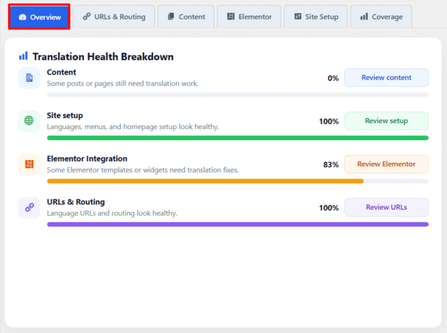Image resolution: width=447 pixels, height=333 pixels.
Task: Click the 'Content' row title in breakdown
Action: [61, 73]
